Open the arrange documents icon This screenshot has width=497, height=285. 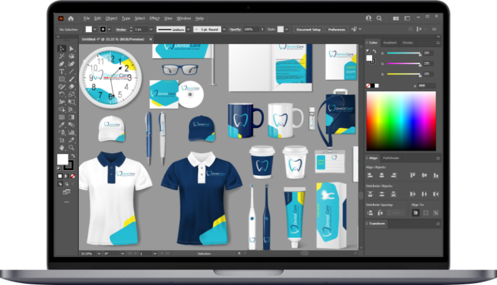[x=396, y=18]
